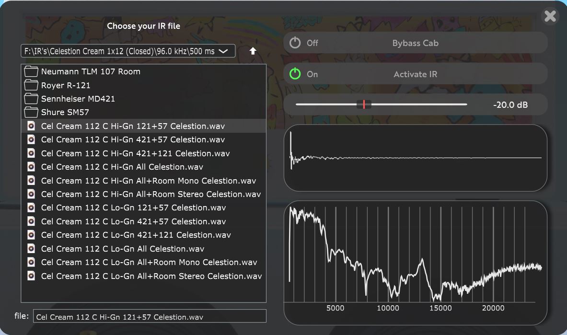The width and height of the screenshot is (567, 335).
Task: Click the Hi-Gn 121+57 Celestion.wav file icon
Action: tap(32, 126)
